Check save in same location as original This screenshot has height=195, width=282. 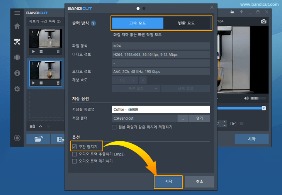click(114, 127)
